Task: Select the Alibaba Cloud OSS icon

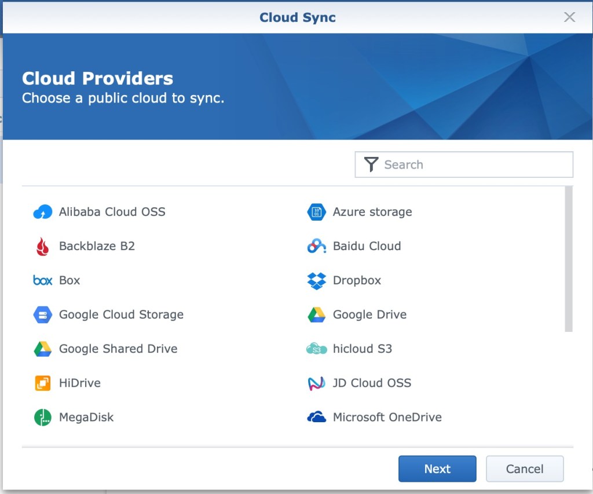Action: [x=43, y=212]
